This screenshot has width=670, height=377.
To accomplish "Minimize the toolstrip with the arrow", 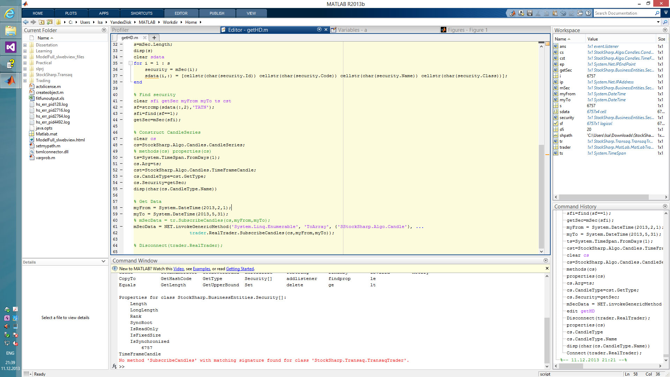I will 666,13.
